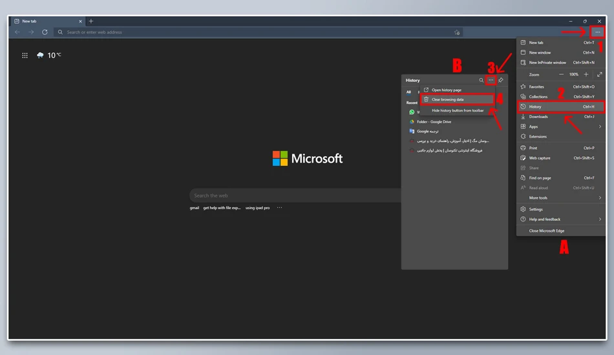Expand the More tools submenu
614x355 pixels.
[x=561, y=198]
